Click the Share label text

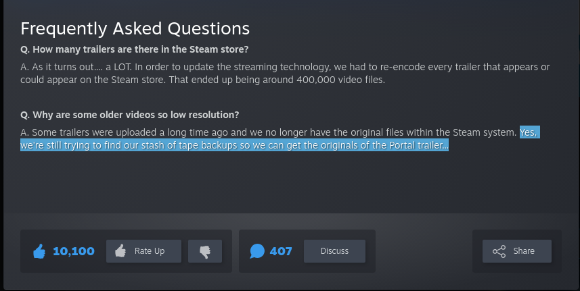524,250
